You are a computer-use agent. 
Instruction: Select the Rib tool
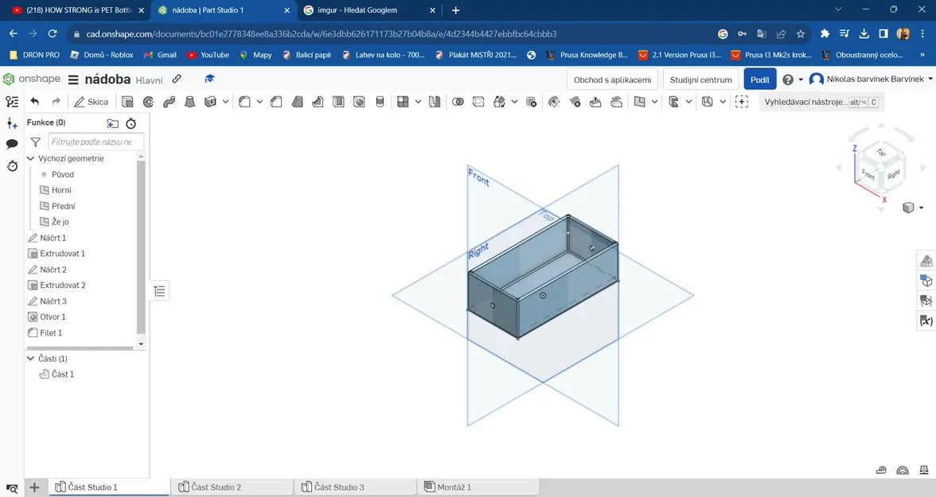318,102
